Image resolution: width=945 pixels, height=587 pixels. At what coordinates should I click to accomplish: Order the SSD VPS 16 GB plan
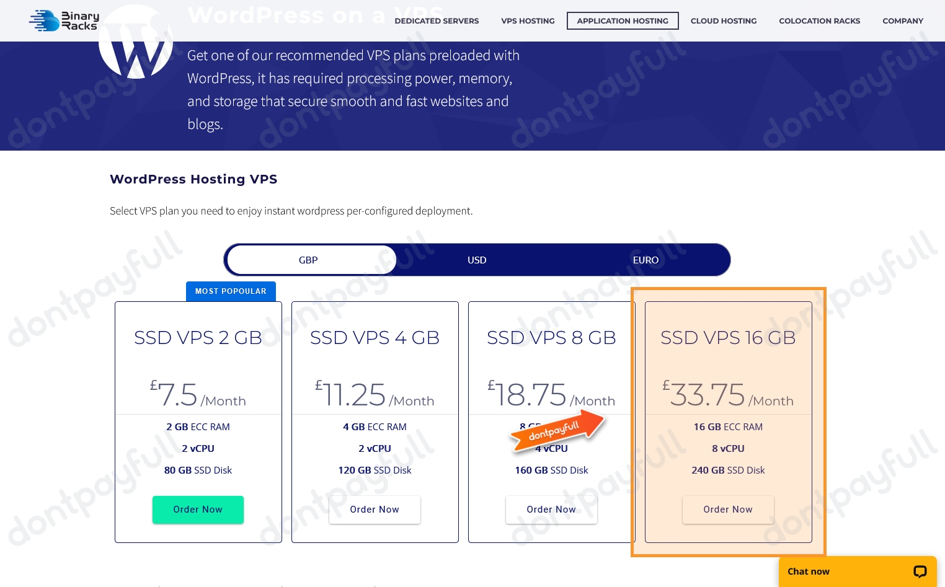pos(728,510)
